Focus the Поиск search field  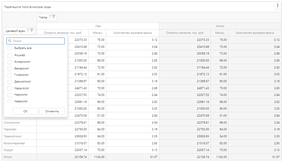[38, 41]
